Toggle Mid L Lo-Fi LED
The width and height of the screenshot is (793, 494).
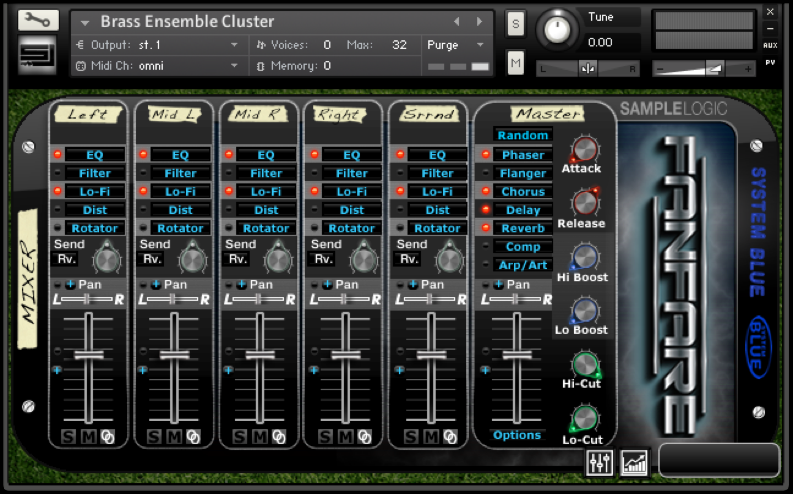coord(143,191)
